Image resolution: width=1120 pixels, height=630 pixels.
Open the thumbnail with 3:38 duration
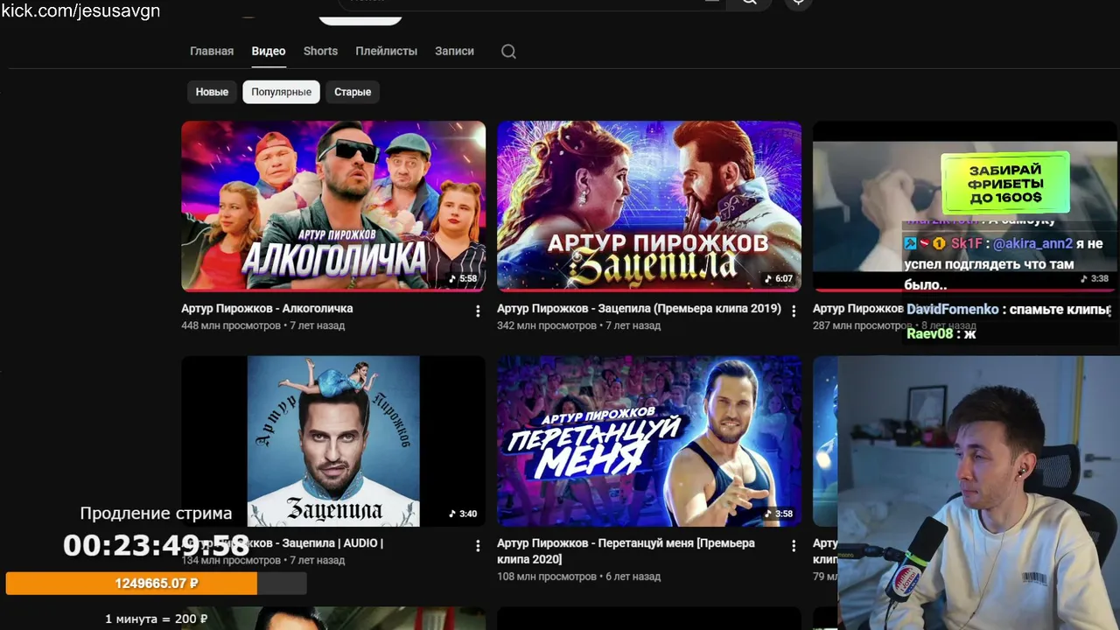point(965,206)
